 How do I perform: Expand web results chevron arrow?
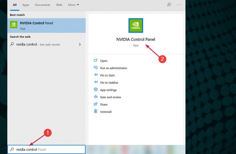80,45
